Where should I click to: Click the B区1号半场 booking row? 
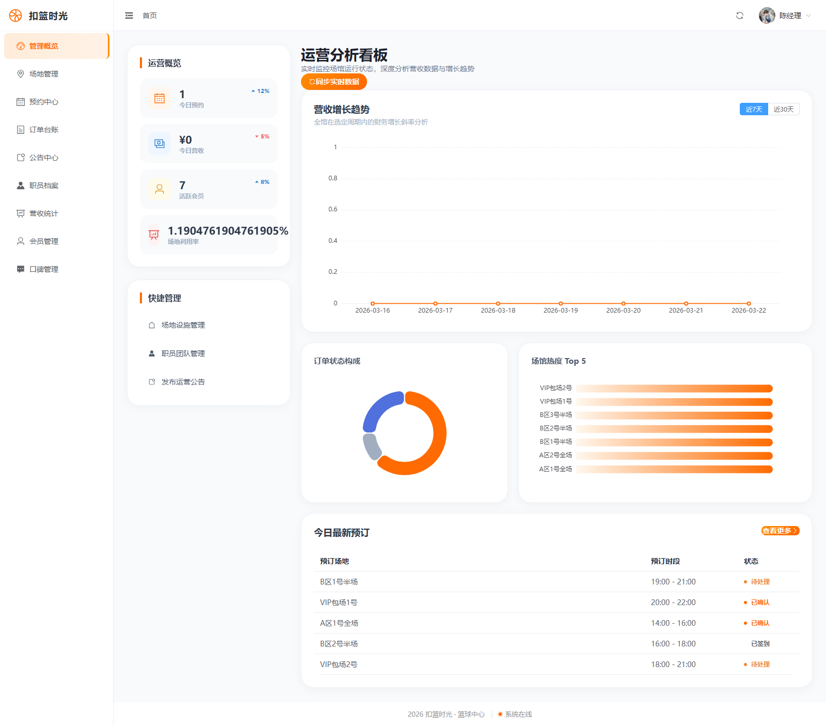tap(557, 582)
